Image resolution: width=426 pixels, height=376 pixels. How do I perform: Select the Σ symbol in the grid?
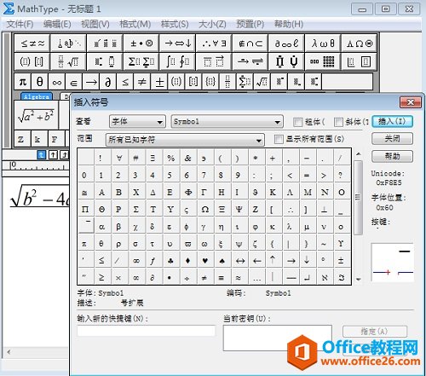pyautogui.click(x=136, y=210)
